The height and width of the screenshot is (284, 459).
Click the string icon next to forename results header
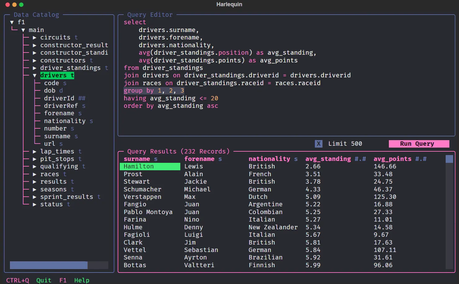(x=220, y=159)
